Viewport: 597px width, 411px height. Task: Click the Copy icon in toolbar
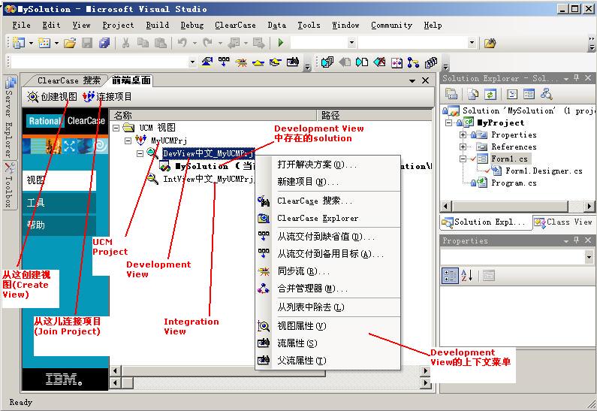point(143,43)
